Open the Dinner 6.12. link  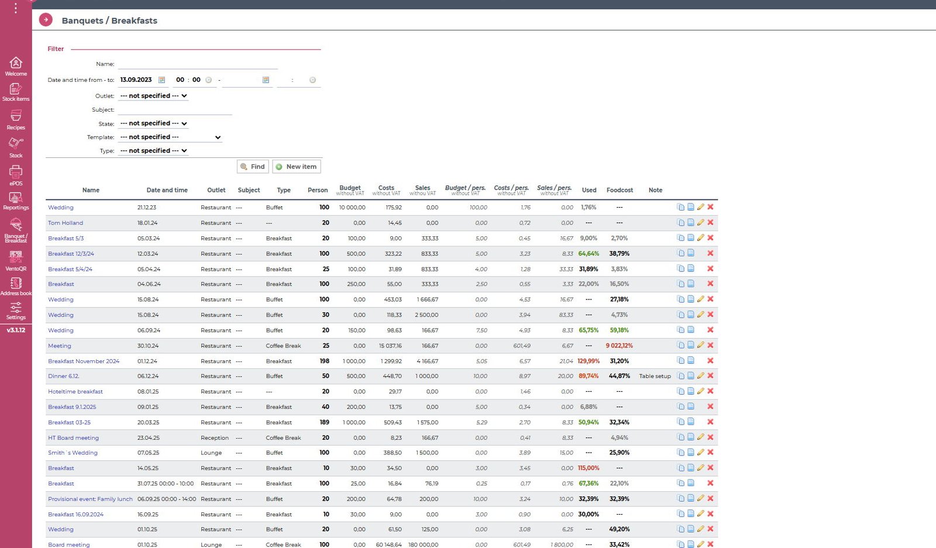(x=63, y=376)
